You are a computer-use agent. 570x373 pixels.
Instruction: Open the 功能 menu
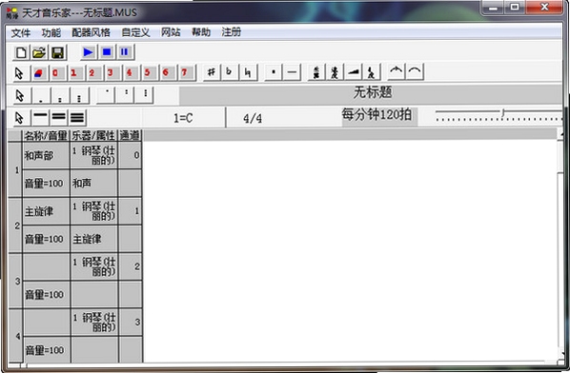[x=51, y=32]
